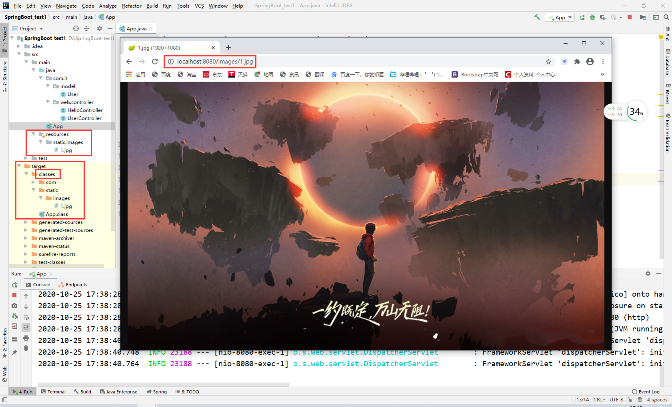This screenshot has height=407, width=672.
Task: Rerun App in Run panel sidebar
Action: pyautogui.click(x=14, y=285)
